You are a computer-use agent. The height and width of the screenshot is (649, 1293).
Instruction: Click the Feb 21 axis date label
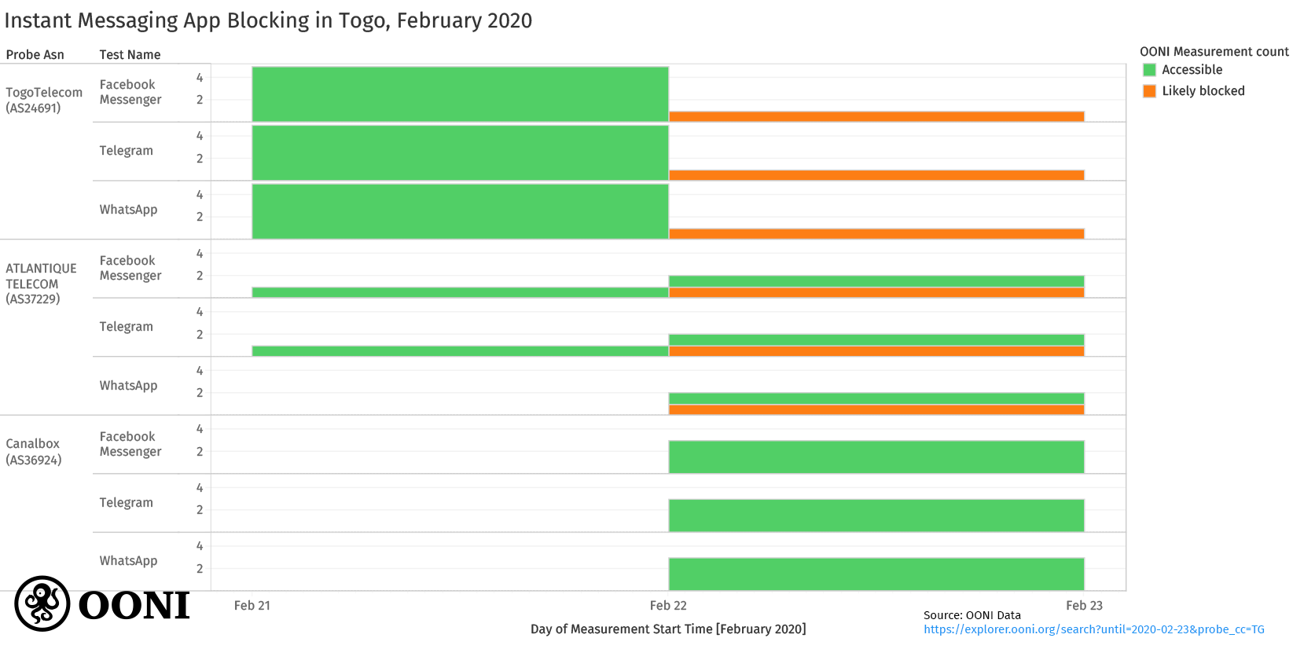point(252,606)
